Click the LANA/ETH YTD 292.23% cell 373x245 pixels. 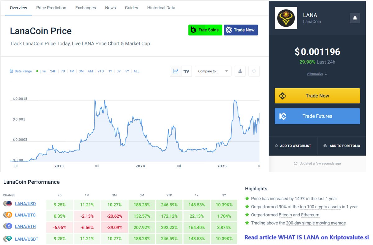coord(169,227)
